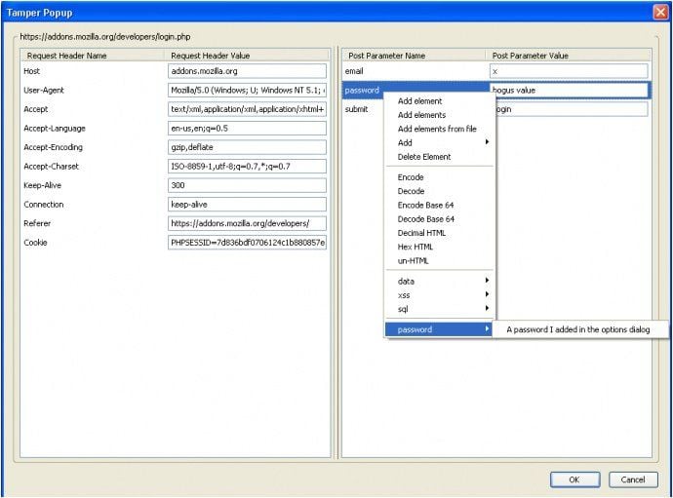This screenshot has width=673, height=498.
Task: Click 'Delete Element' in context menu
Action: pyautogui.click(x=424, y=157)
